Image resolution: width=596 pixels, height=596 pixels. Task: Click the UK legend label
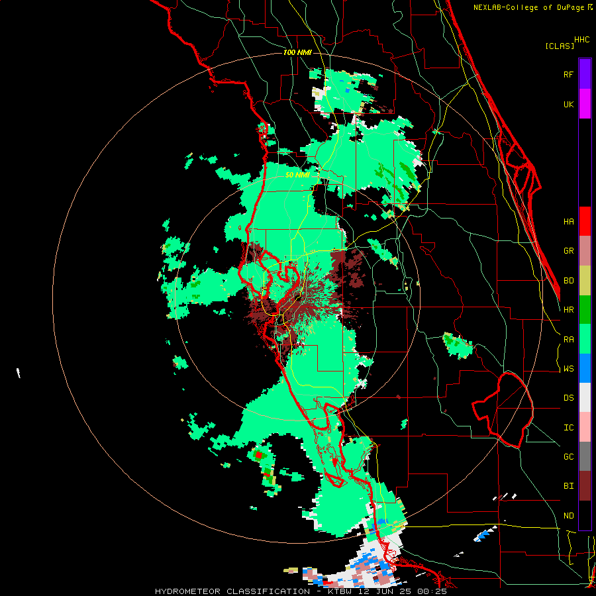click(568, 104)
